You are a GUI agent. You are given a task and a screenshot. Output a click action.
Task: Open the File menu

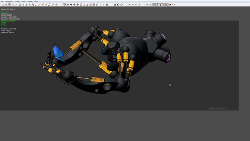pyautogui.click(x=2, y=2)
